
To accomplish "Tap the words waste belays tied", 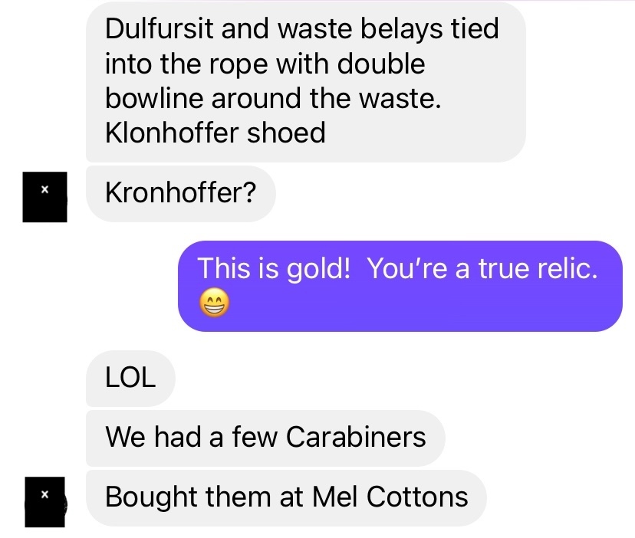I will coord(388,29).
